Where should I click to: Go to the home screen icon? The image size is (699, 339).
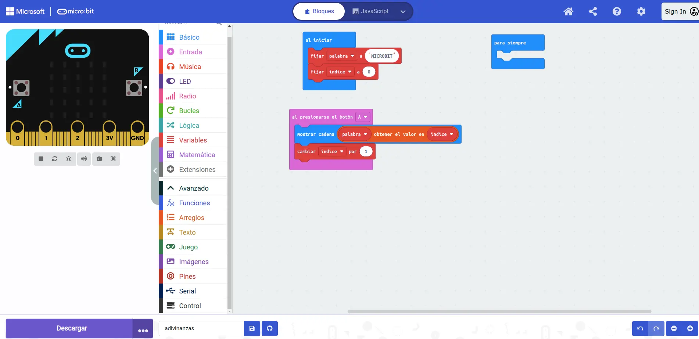[568, 11]
